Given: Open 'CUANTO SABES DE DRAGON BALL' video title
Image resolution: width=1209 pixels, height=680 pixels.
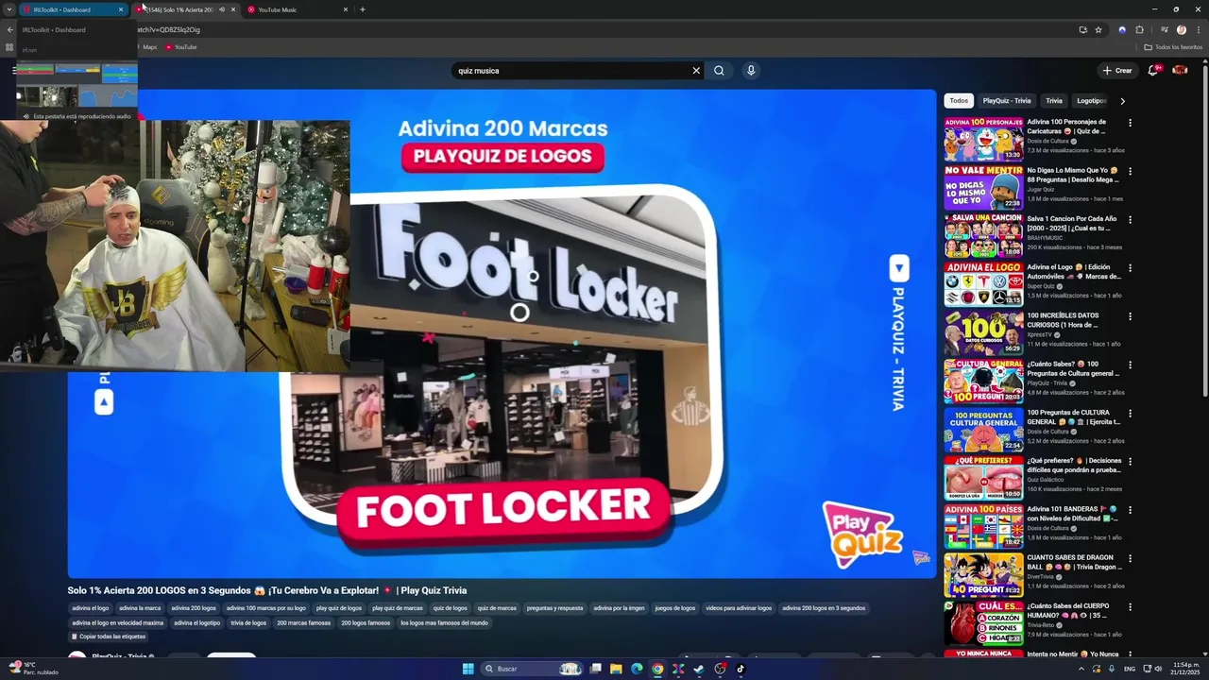Looking at the screenshot, I should point(1074,563).
